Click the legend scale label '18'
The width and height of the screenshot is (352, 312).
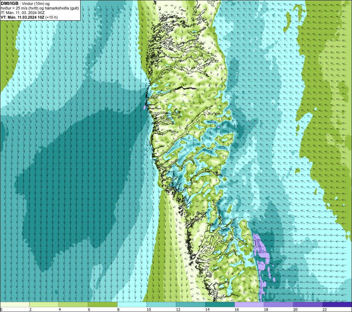pos(266,310)
